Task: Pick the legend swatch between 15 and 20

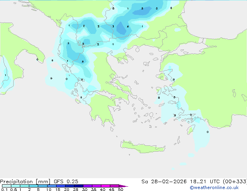Action: pos(60,186)
